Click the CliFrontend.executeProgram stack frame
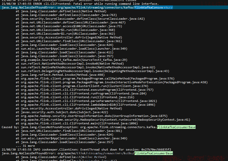Screen dimensions: 228x161 click(85, 90)
